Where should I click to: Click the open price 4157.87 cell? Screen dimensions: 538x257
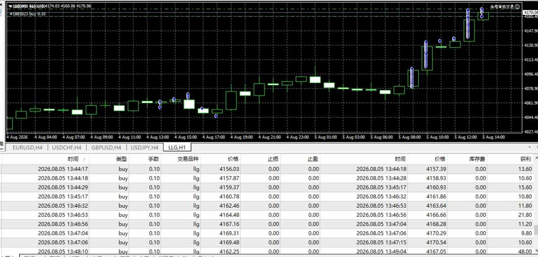230,178
